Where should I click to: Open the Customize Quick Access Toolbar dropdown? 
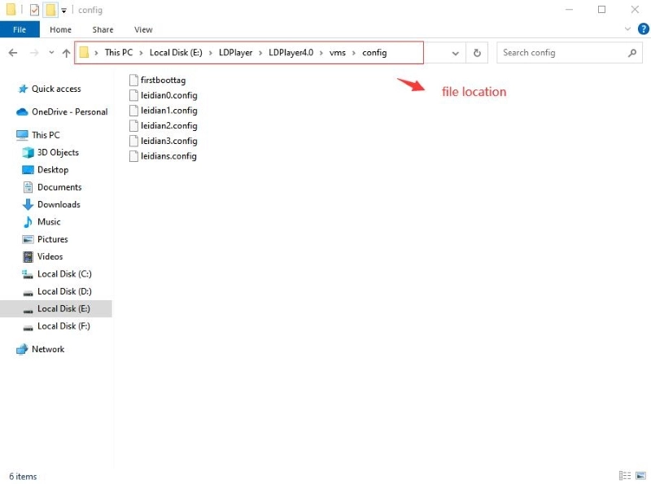[x=63, y=11]
